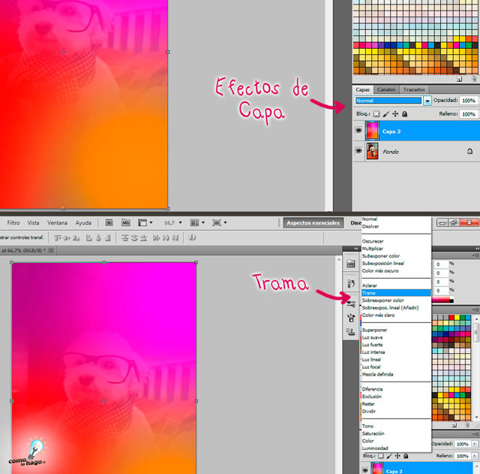Create new swatch in upper Swatches panel

point(459,80)
